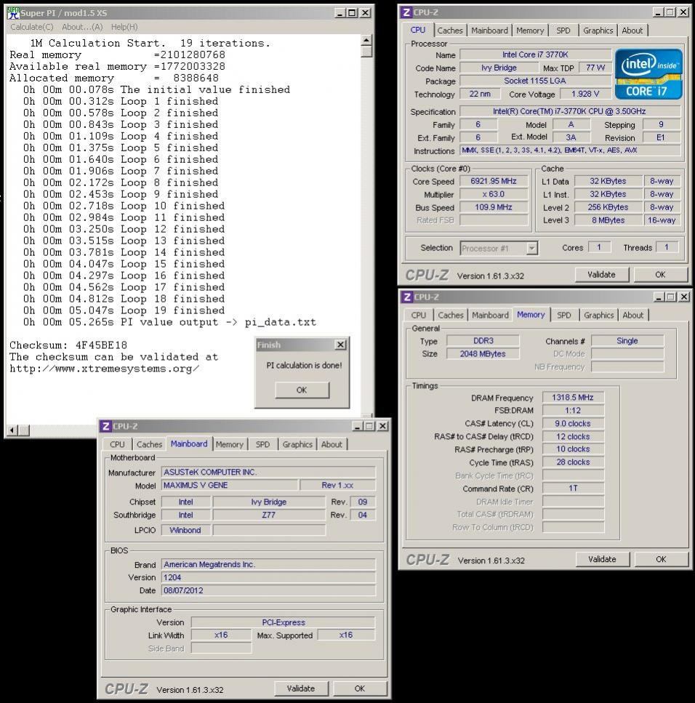The width and height of the screenshot is (695, 703).
Task: Switch to Memory tab in top CPU-Z window
Action: click(529, 31)
